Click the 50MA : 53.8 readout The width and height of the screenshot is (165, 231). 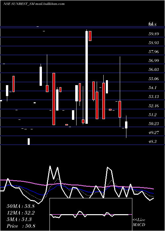(x=20, y=206)
